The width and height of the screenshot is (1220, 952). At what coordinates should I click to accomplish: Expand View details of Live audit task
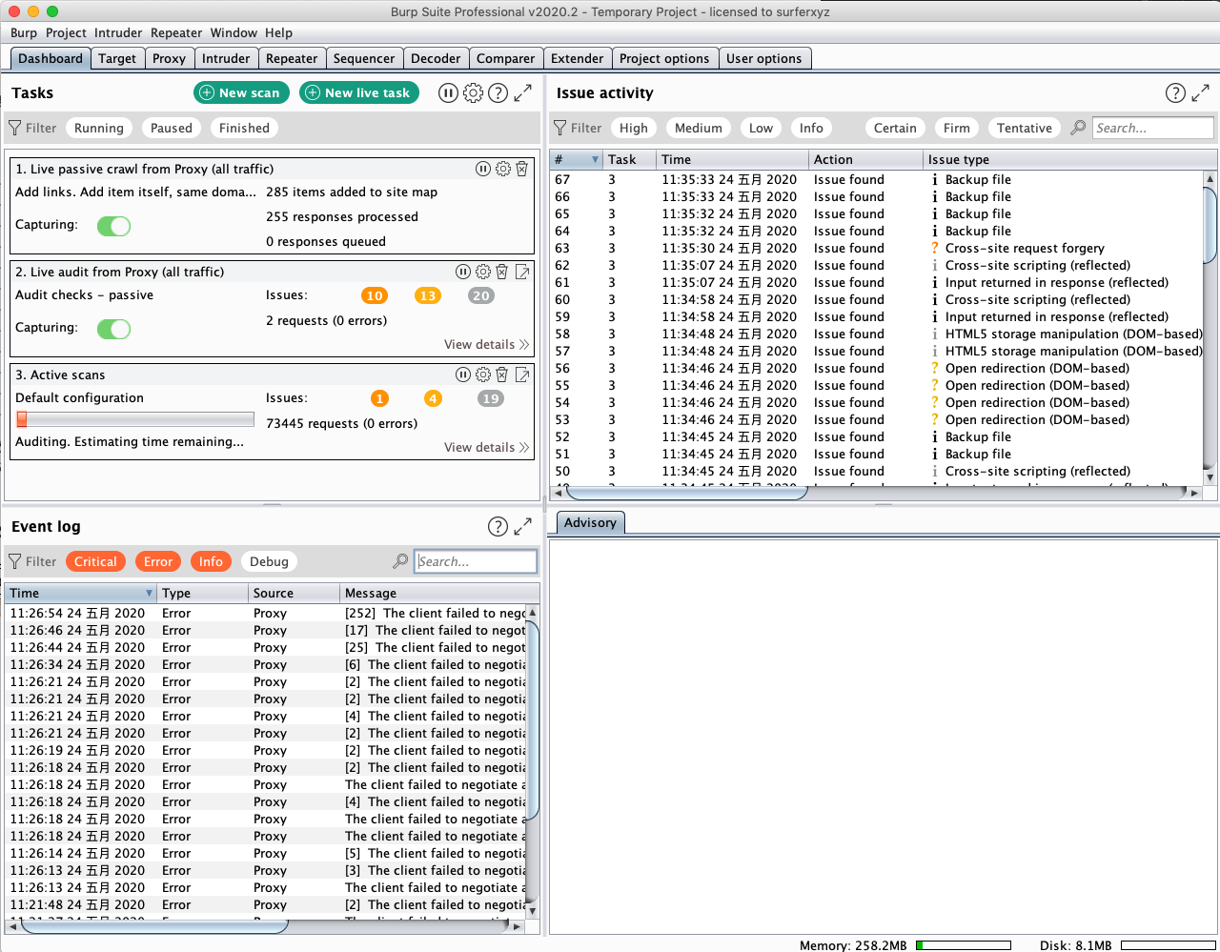486,344
